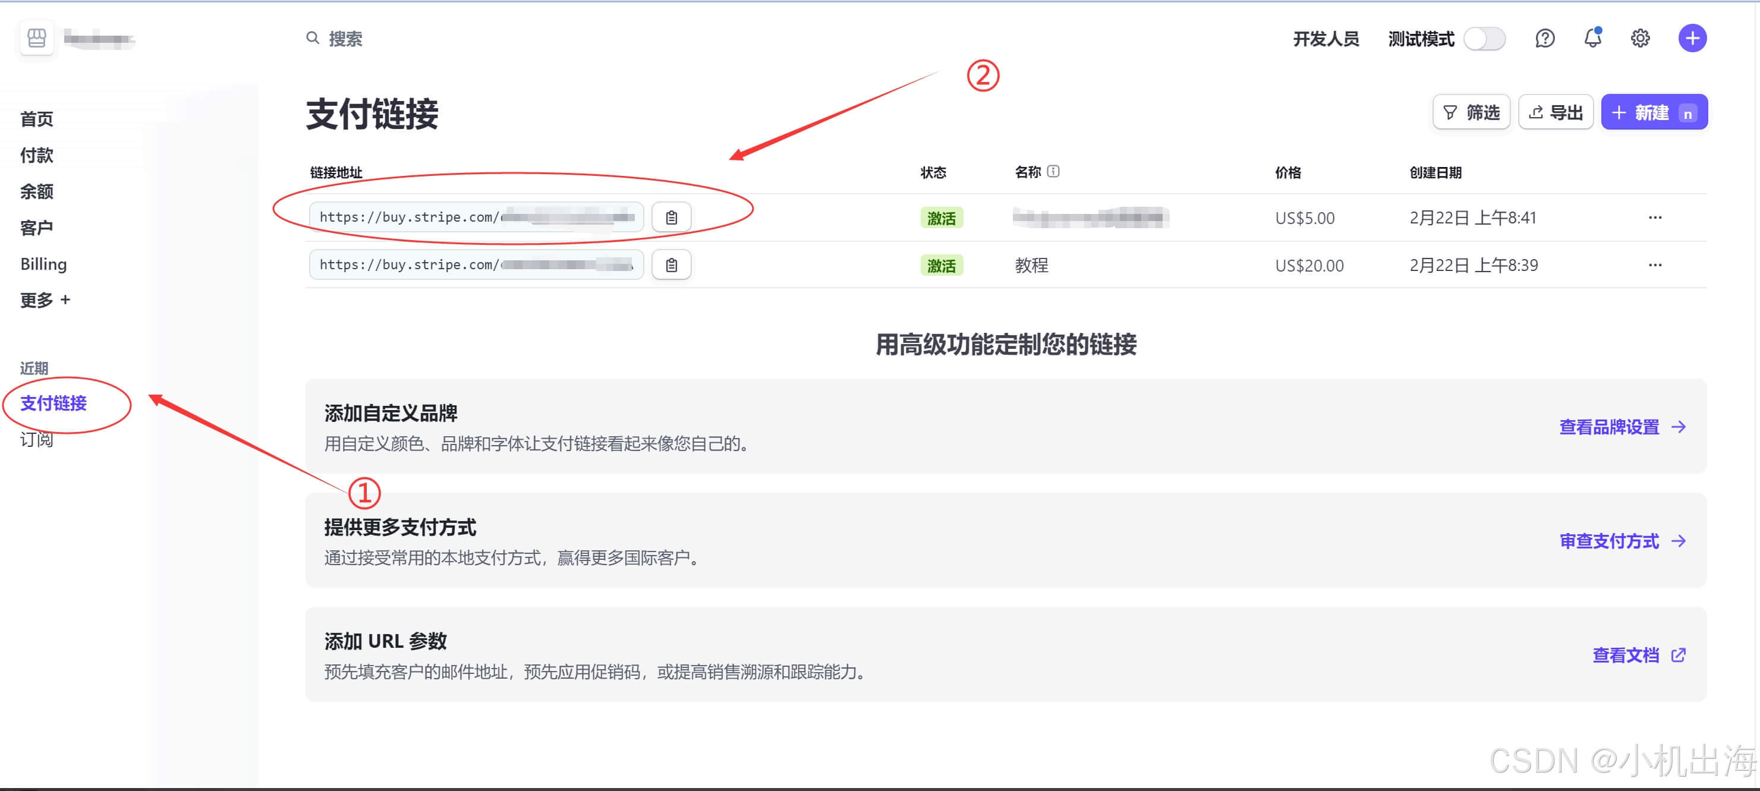Open the settings gear icon

1641,38
